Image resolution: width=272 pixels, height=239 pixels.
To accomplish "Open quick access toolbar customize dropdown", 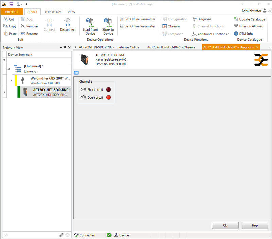I will [27, 4].
